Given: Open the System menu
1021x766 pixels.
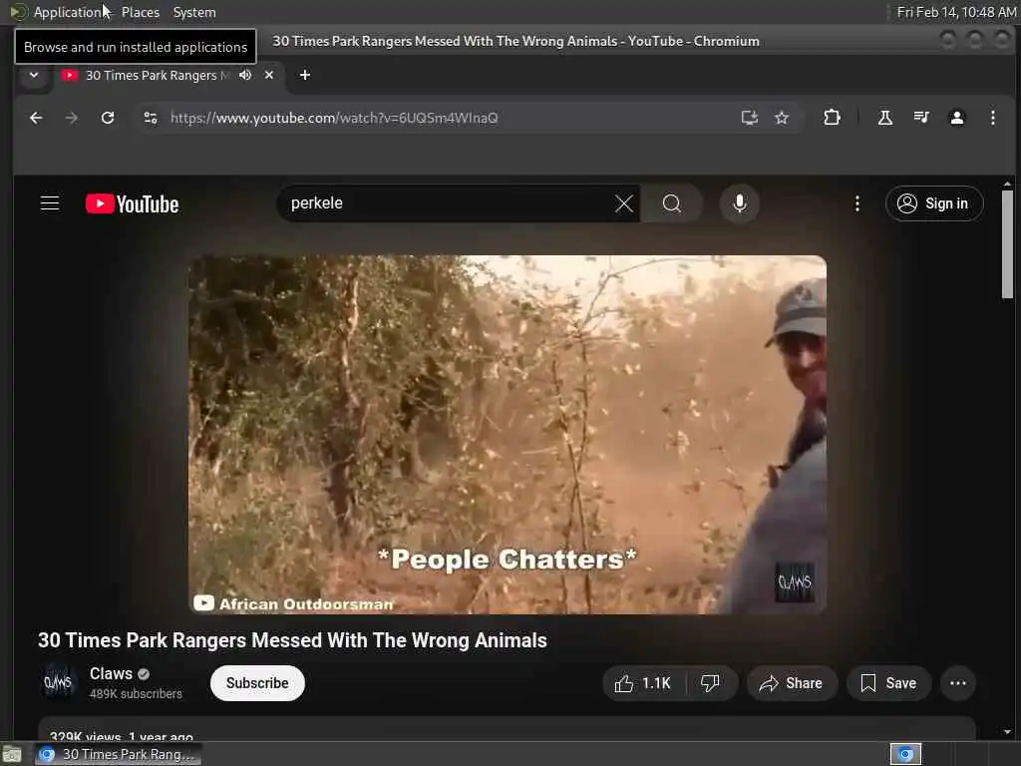Looking at the screenshot, I should tap(194, 12).
